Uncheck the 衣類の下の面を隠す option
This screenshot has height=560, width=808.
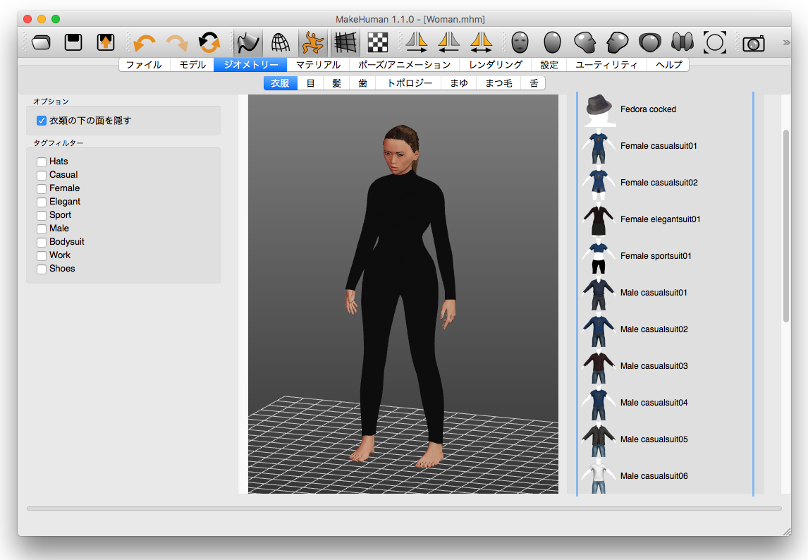(x=41, y=120)
